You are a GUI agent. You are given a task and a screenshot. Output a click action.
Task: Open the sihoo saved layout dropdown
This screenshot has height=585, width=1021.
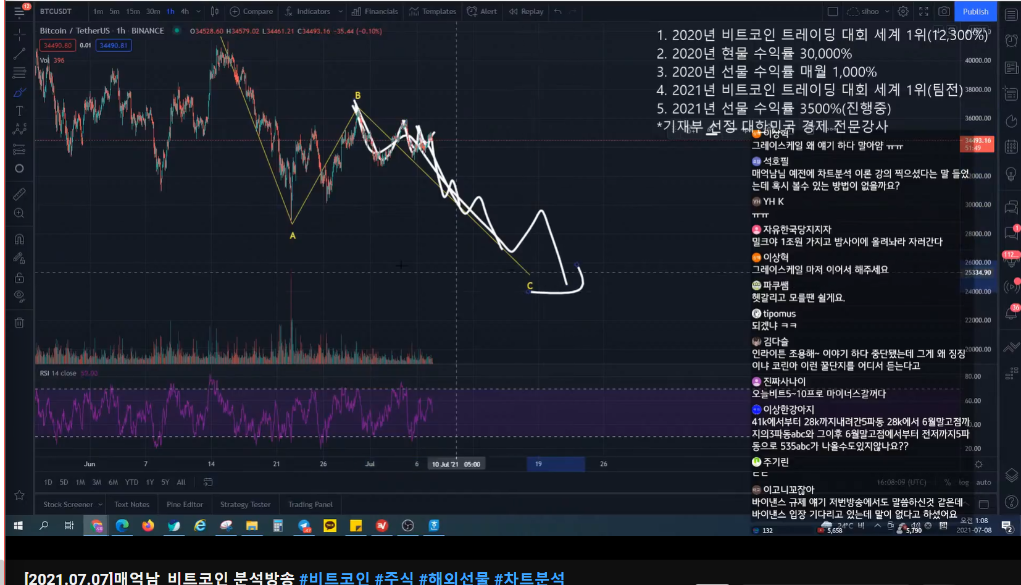tap(869, 12)
